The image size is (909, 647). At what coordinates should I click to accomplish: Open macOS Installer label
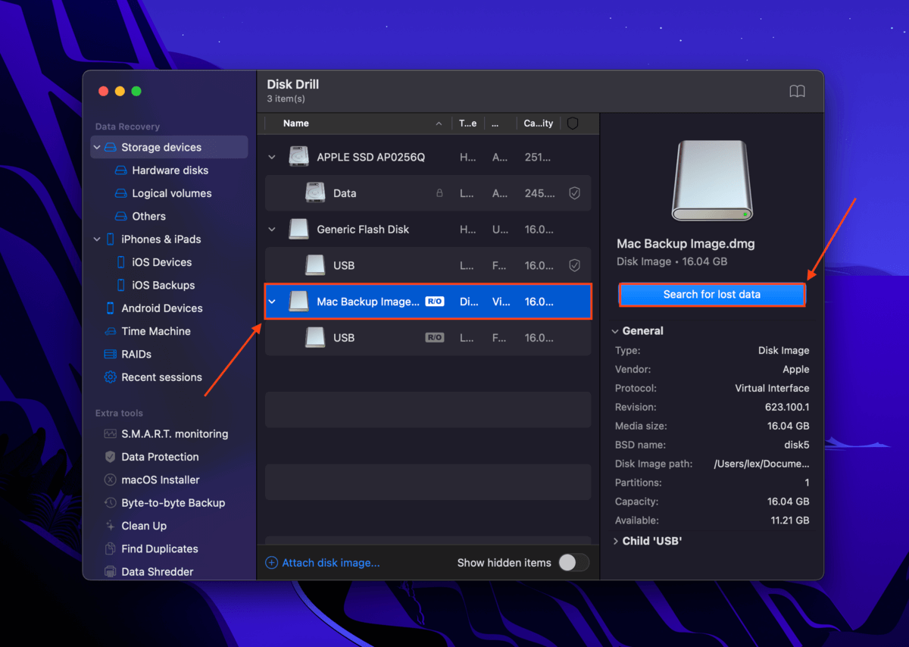[x=161, y=480]
